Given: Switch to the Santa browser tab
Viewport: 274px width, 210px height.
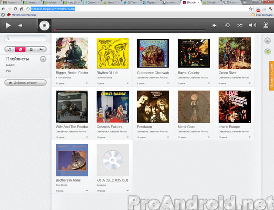Looking at the screenshot, I should tap(112, 3).
